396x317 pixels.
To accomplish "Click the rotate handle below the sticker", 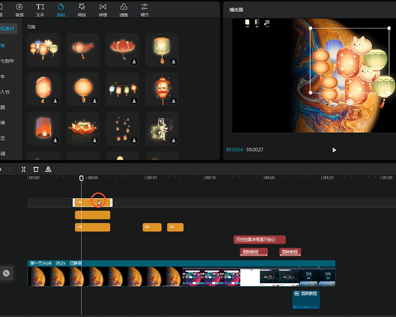I will pyautogui.click(x=350, y=102).
